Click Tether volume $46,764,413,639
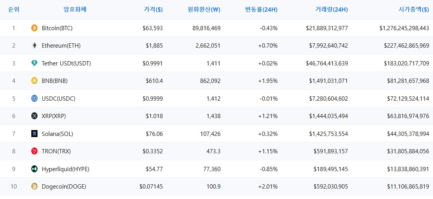433x199 pixels. pos(327,63)
